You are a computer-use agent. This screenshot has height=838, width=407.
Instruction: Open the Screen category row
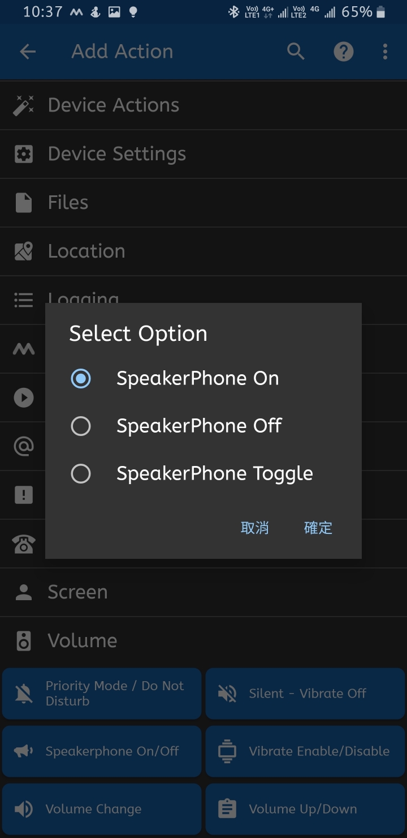point(77,592)
